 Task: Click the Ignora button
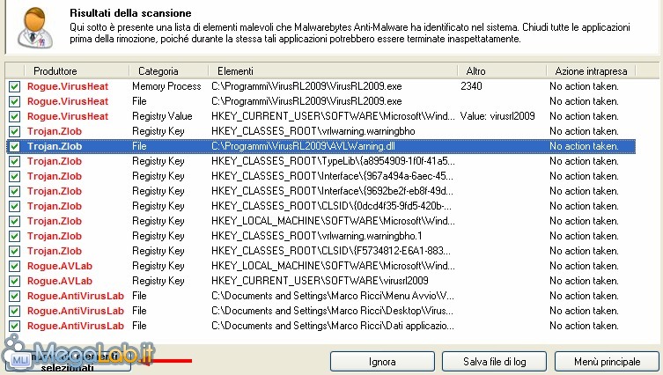click(x=382, y=362)
